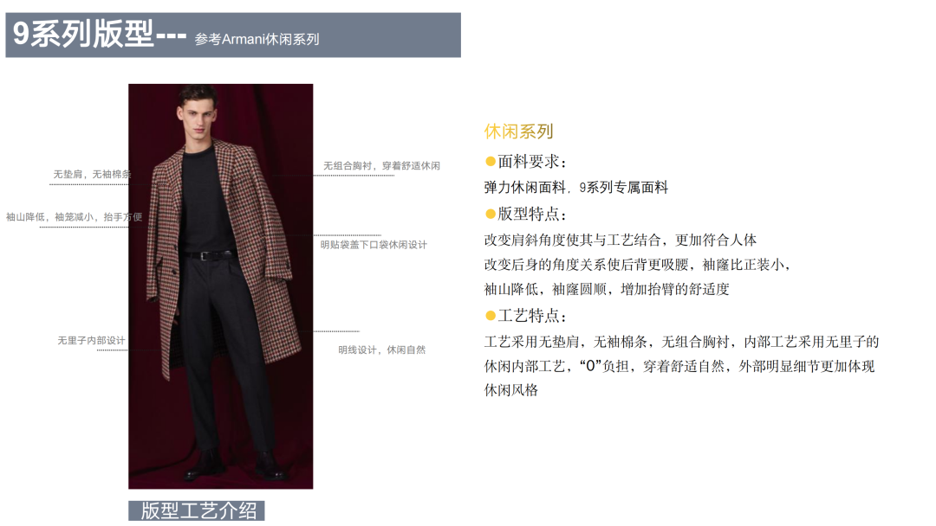Click the model photo in plaid coat
936x526 pixels.
(x=220, y=286)
